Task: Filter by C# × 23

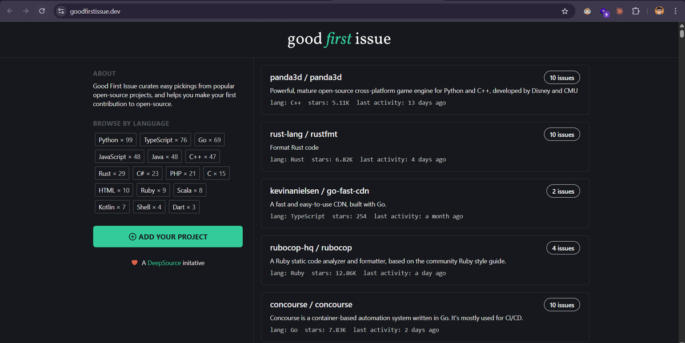Action: point(147,173)
